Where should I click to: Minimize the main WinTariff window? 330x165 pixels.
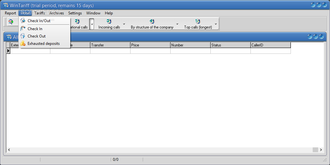[313, 5]
